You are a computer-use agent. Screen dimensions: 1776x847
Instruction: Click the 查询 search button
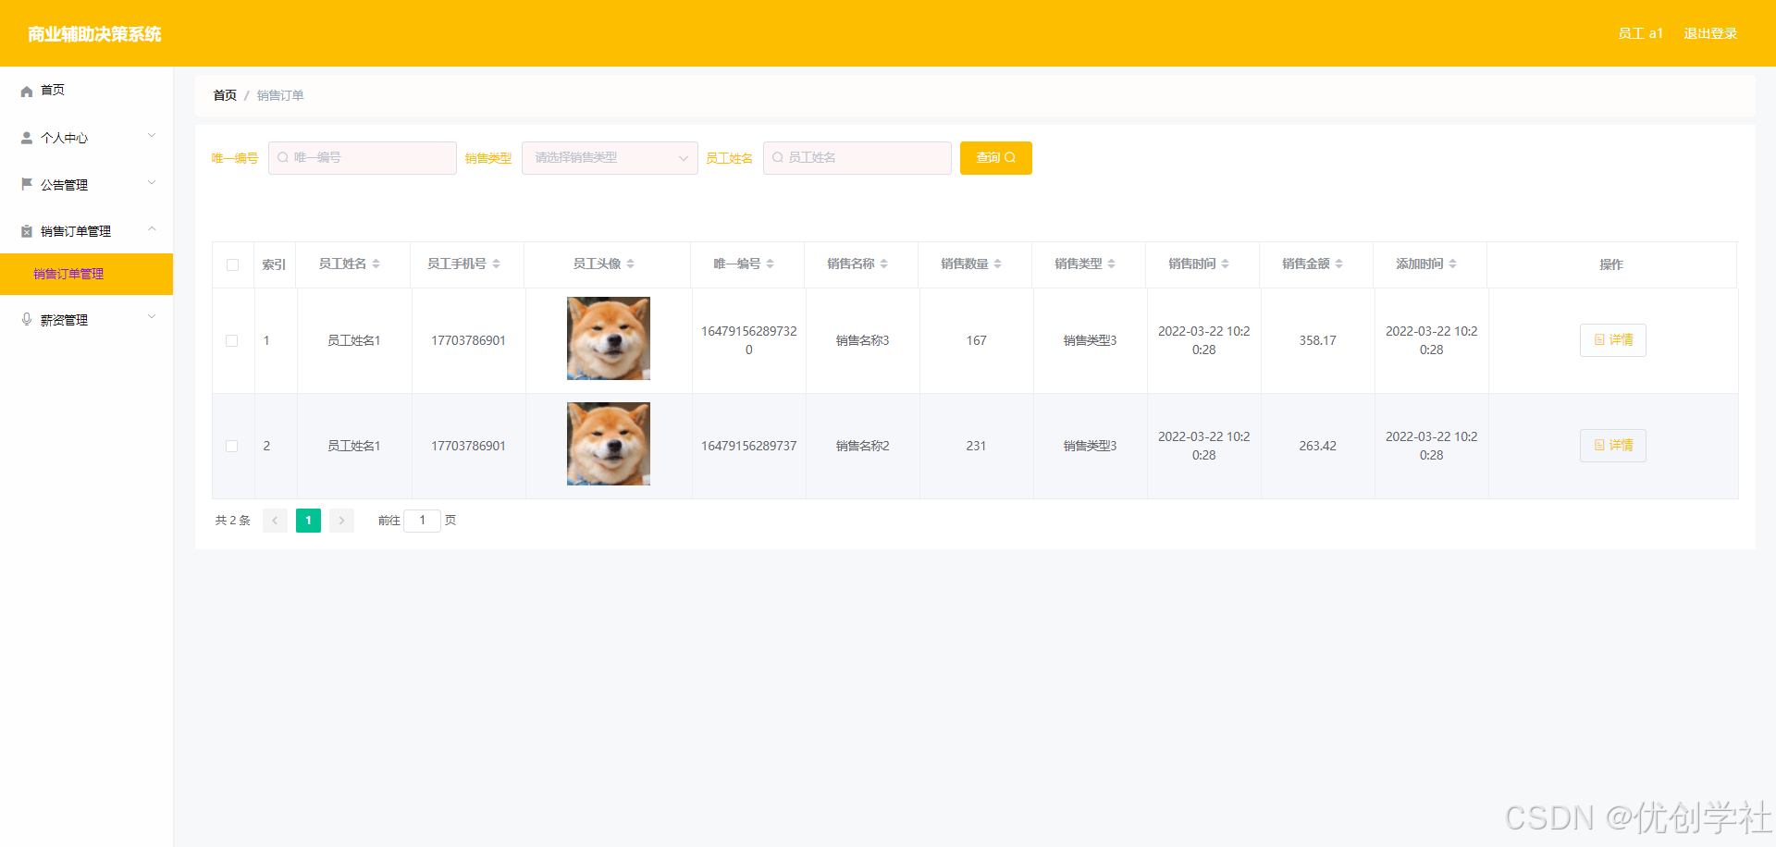pos(996,158)
